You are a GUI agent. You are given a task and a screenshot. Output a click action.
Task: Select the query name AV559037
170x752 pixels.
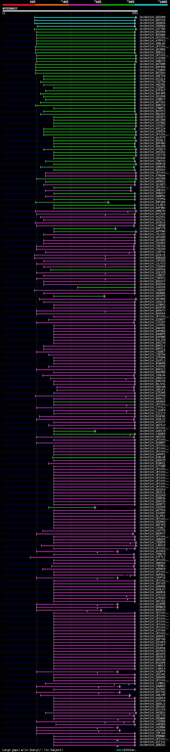tap(10, 9)
